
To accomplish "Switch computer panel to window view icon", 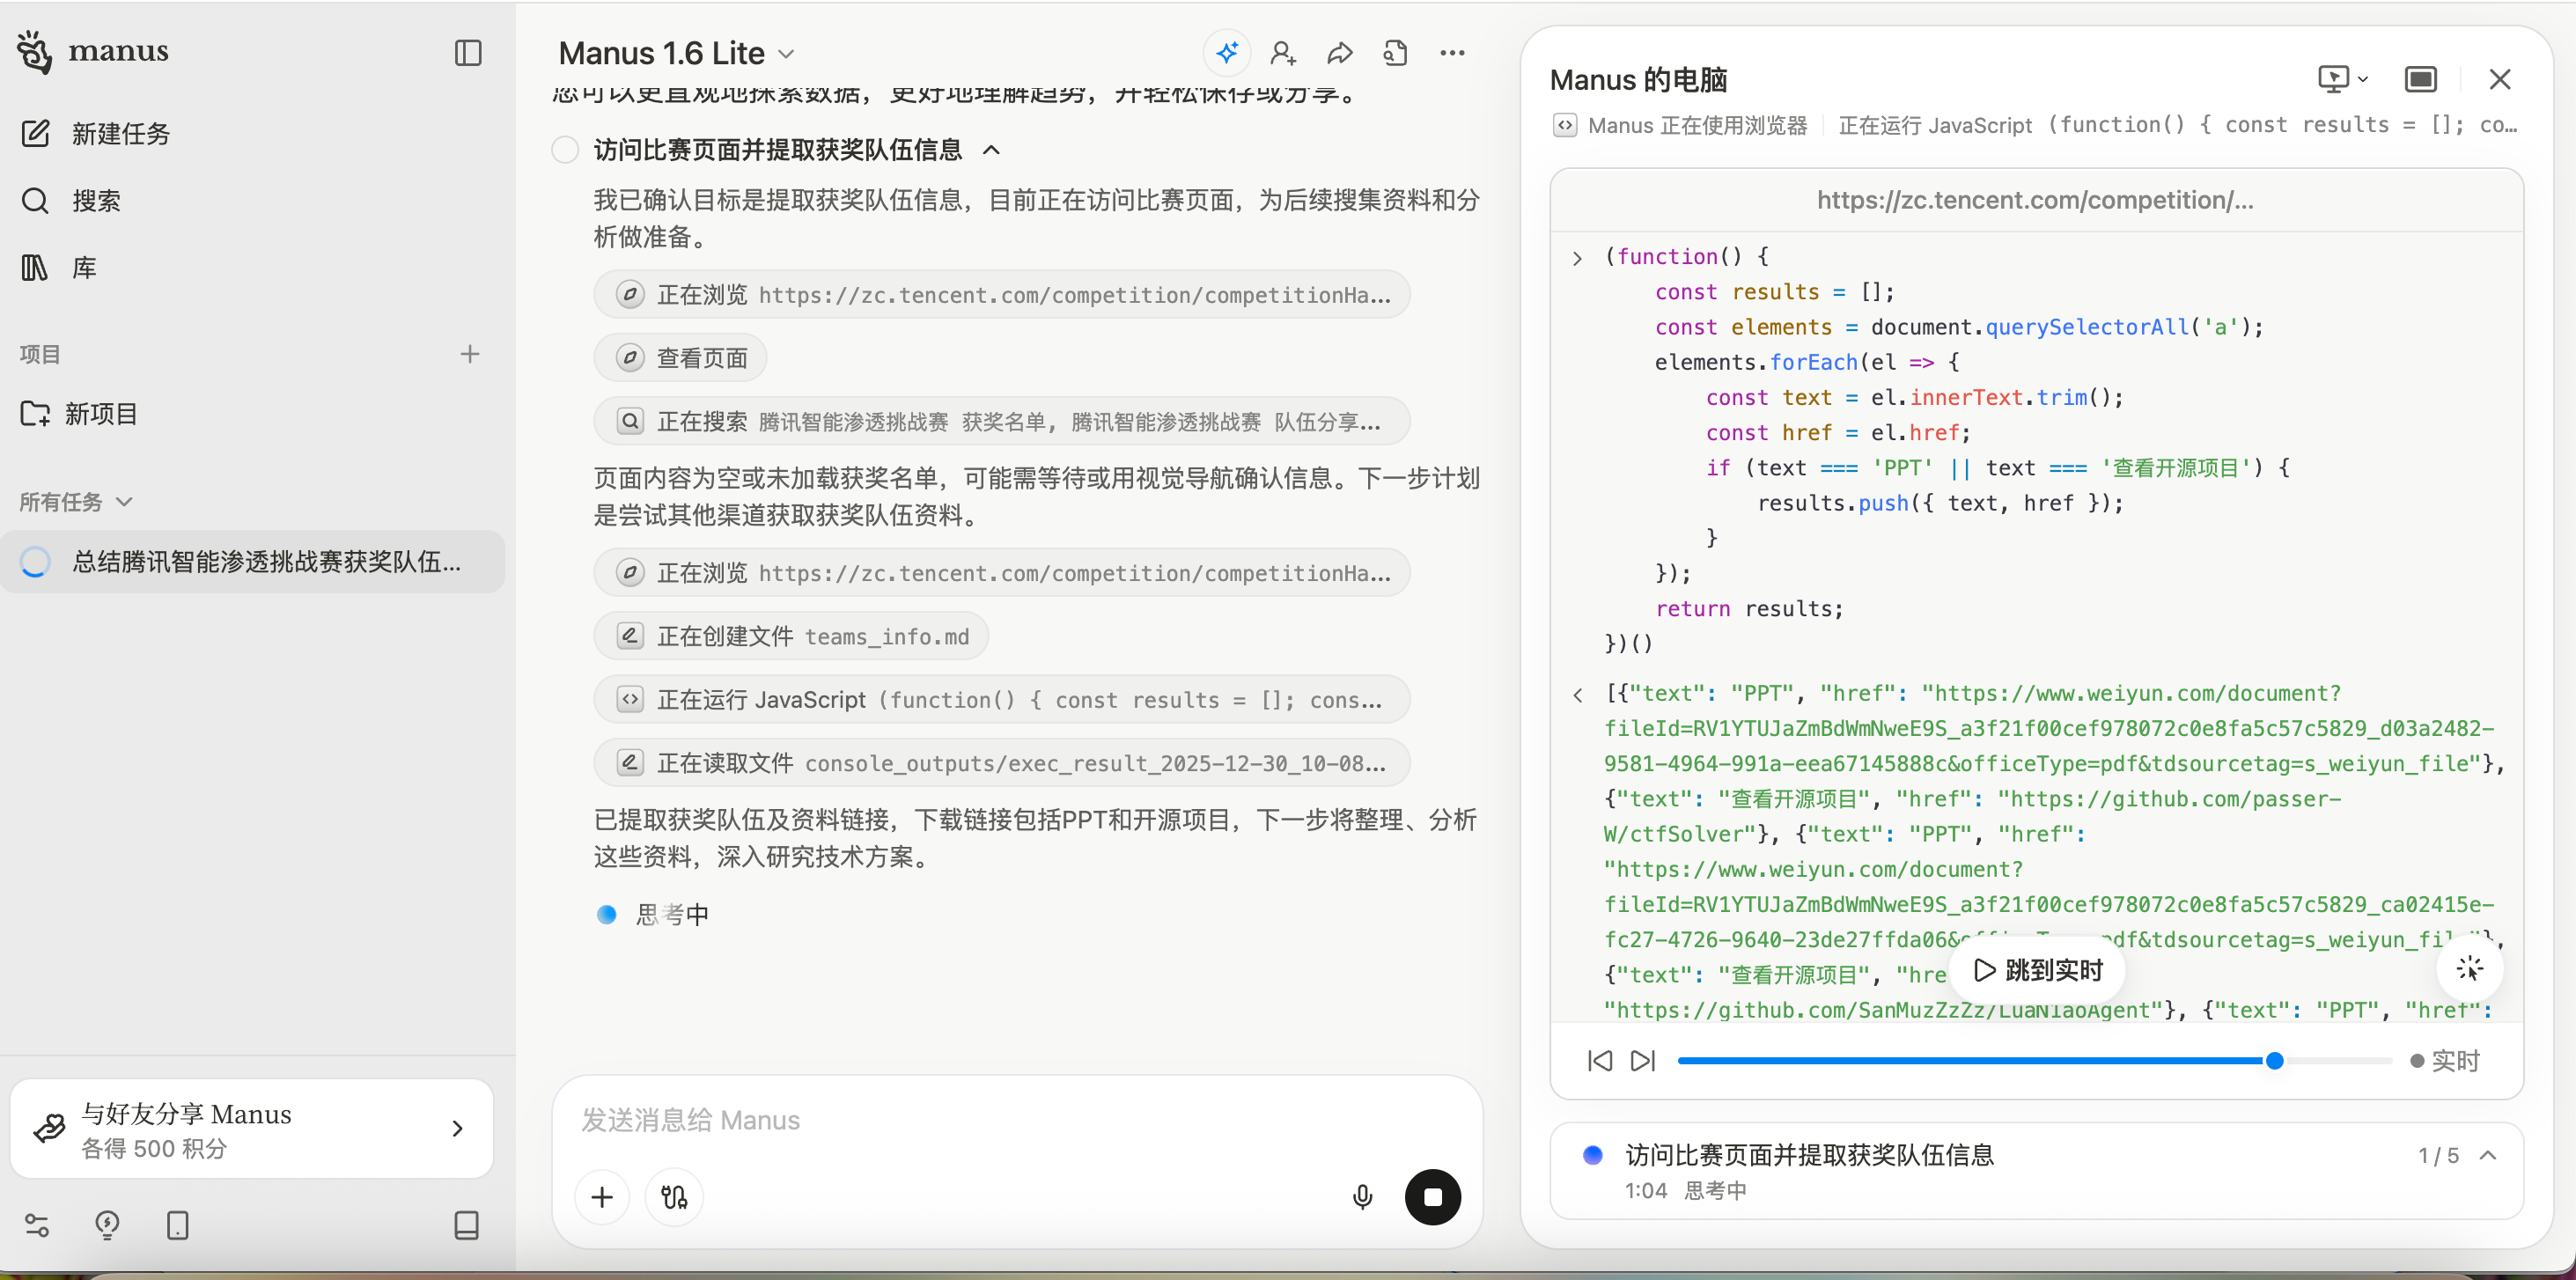I will click(x=2420, y=79).
